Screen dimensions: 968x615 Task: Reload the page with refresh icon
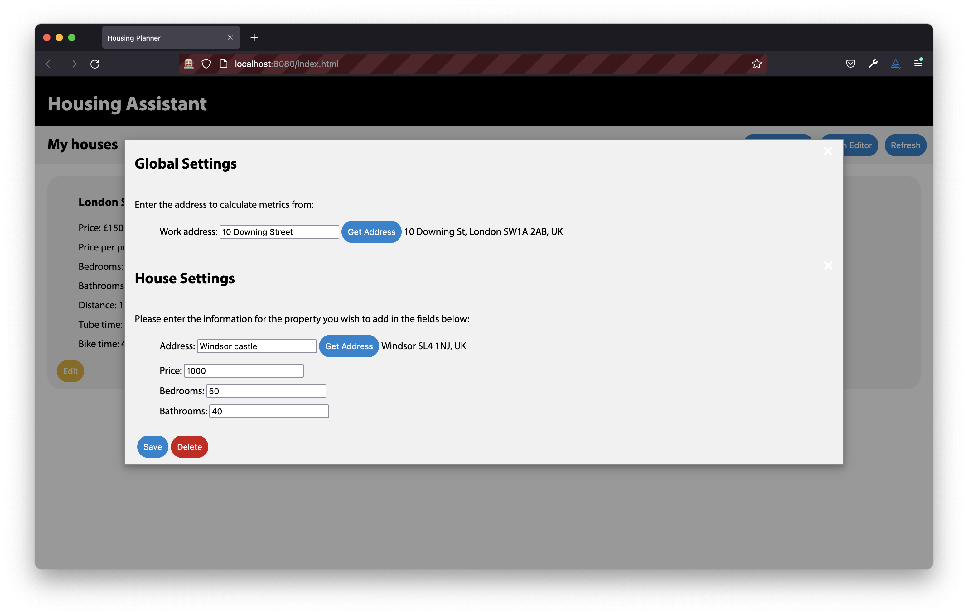(x=95, y=64)
